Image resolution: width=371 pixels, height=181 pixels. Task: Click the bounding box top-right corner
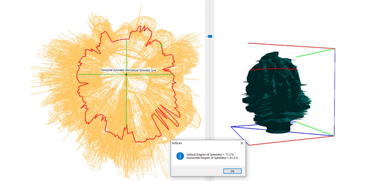tap(335, 49)
